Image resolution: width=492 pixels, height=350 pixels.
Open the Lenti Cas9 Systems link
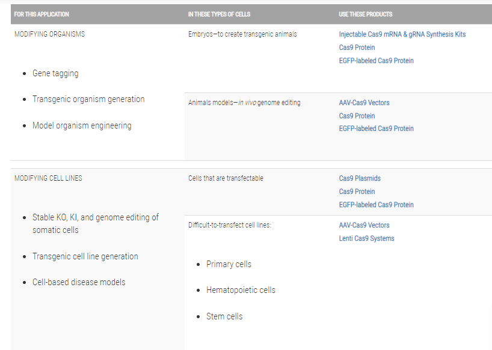366,238
